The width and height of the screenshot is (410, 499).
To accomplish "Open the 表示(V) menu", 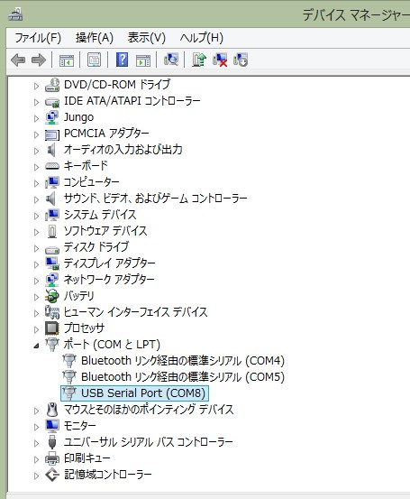I will pyautogui.click(x=147, y=38).
